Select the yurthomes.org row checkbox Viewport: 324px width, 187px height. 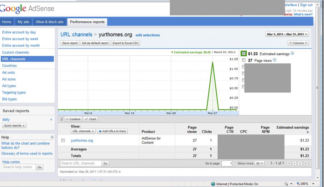[x=63, y=140]
